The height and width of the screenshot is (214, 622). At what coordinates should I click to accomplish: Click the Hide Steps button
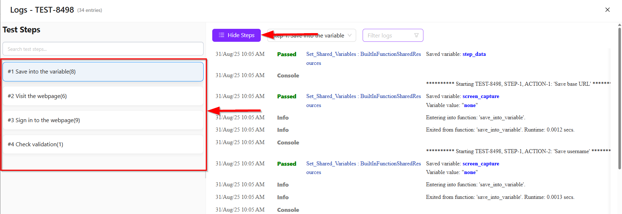tap(236, 35)
